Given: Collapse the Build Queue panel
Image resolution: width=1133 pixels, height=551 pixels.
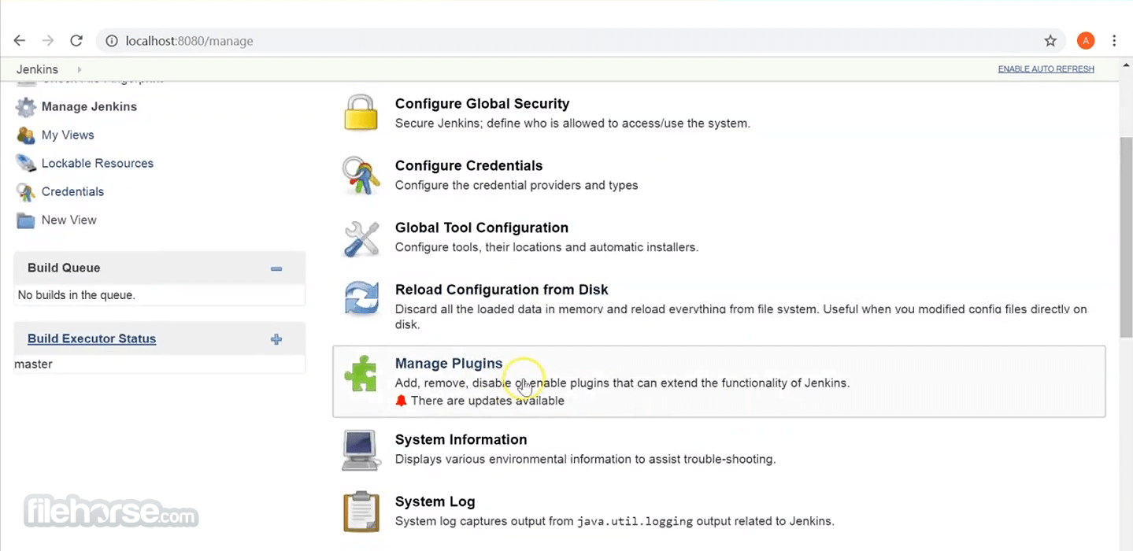Looking at the screenshot, I should [276, 268].
